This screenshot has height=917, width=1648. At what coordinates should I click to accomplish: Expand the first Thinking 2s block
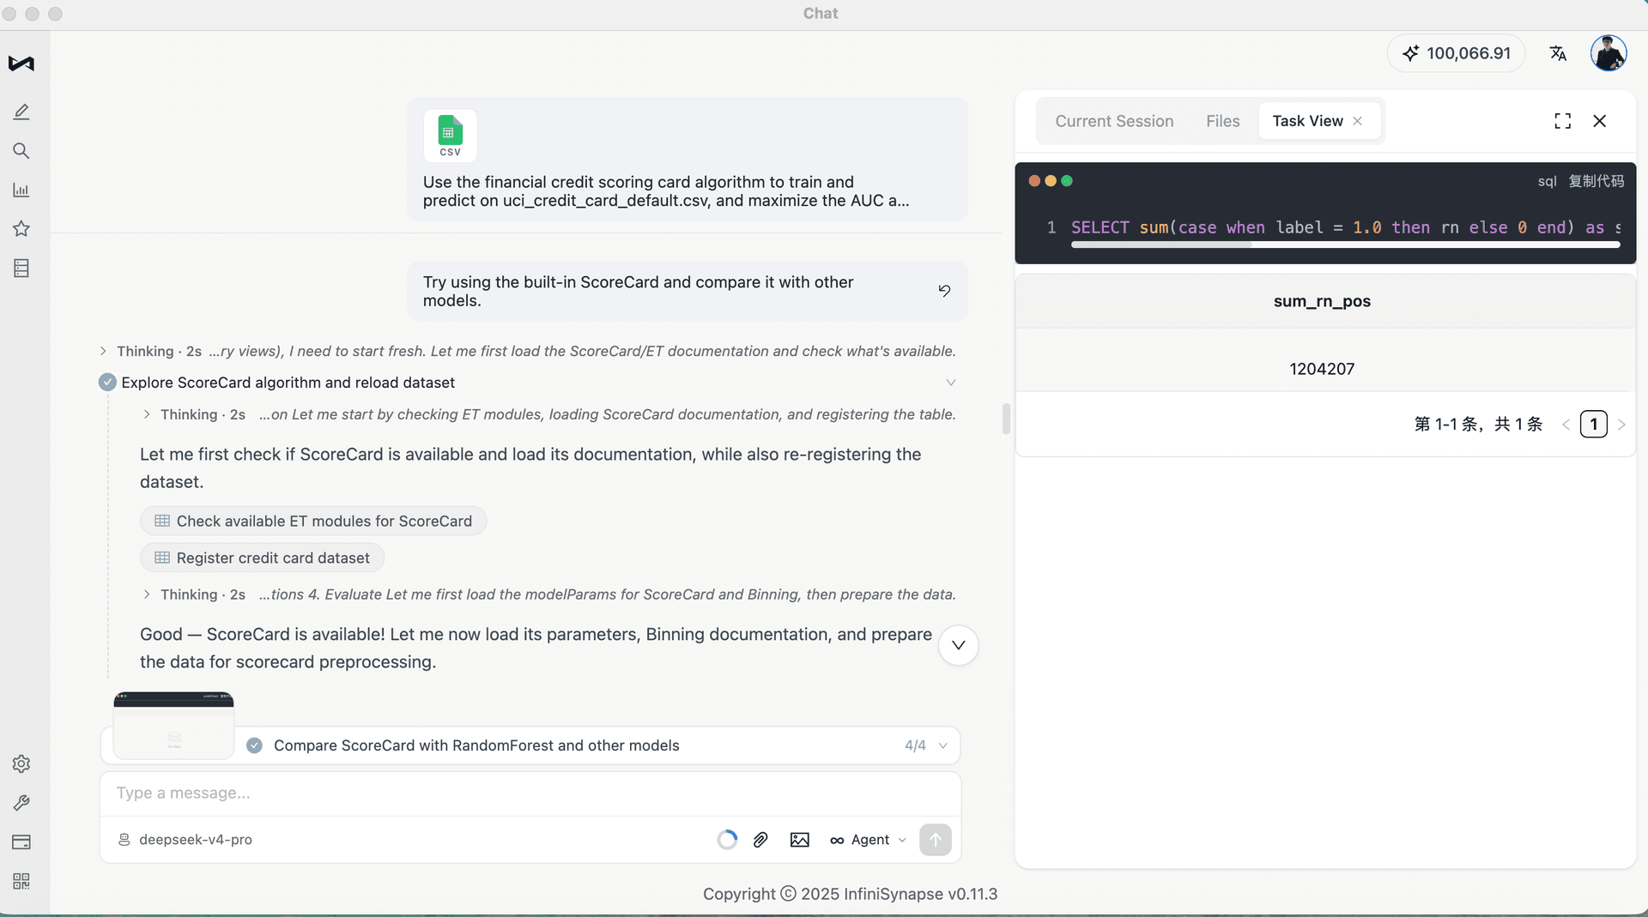(x=103, y=351)
